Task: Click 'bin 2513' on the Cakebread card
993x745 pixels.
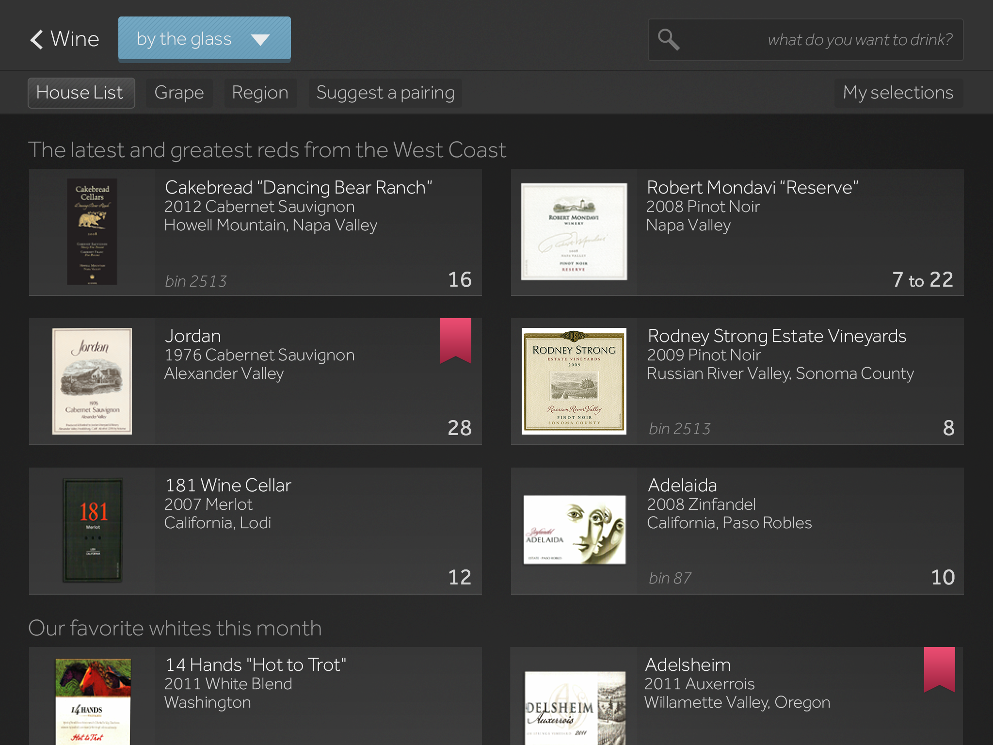Action: coord(196,281)
